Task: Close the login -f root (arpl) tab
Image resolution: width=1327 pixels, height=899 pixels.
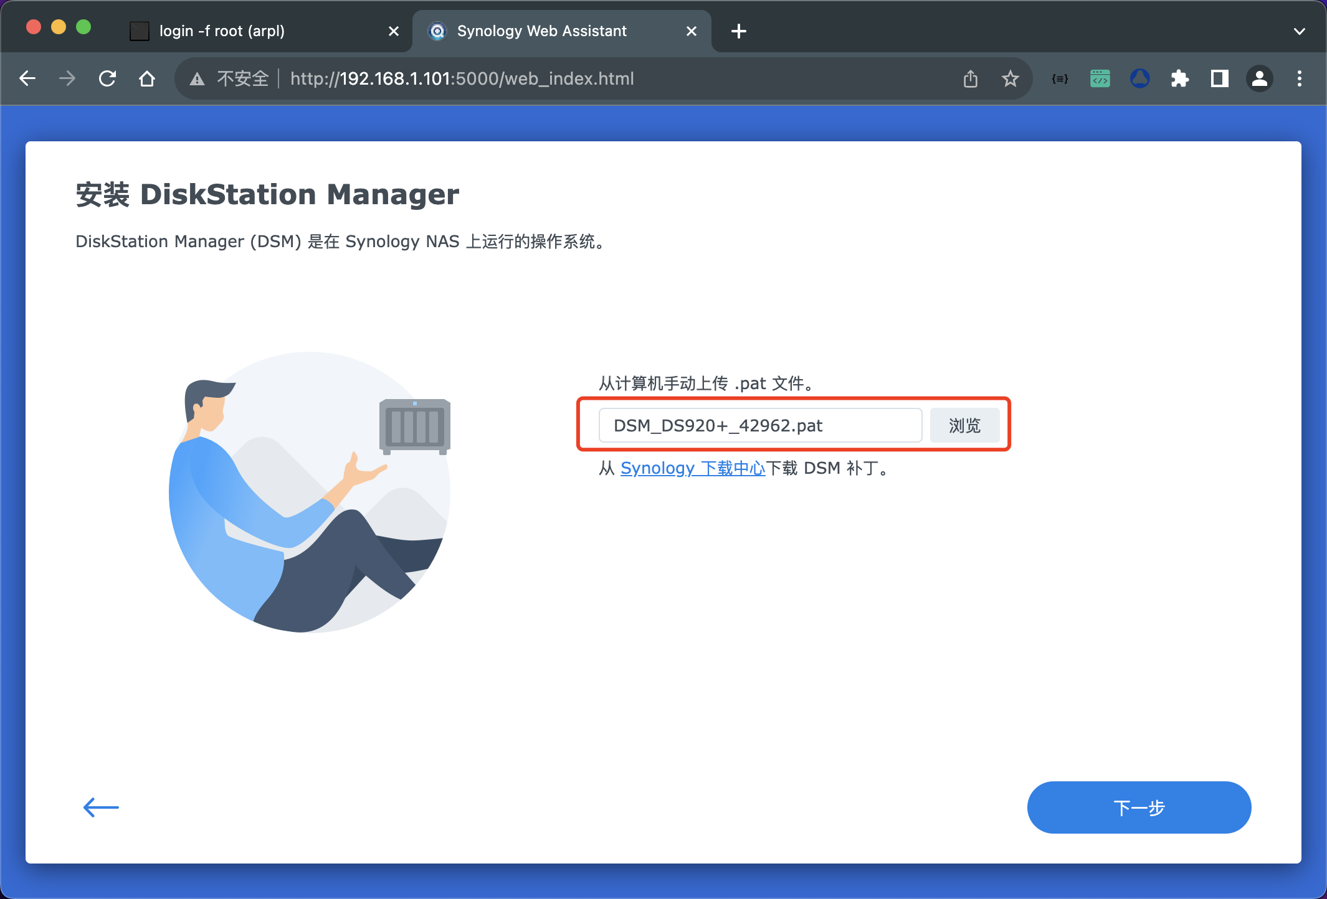Action: coord(394,31)
